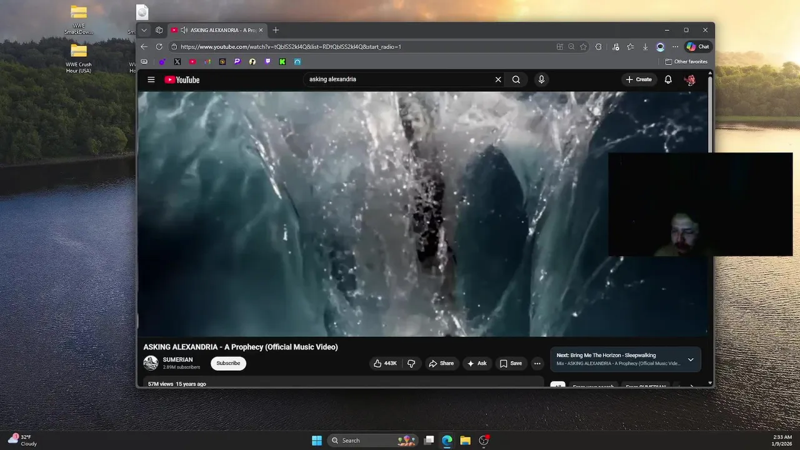Open the YouTube hamburger guide menu

coord(151,79)
